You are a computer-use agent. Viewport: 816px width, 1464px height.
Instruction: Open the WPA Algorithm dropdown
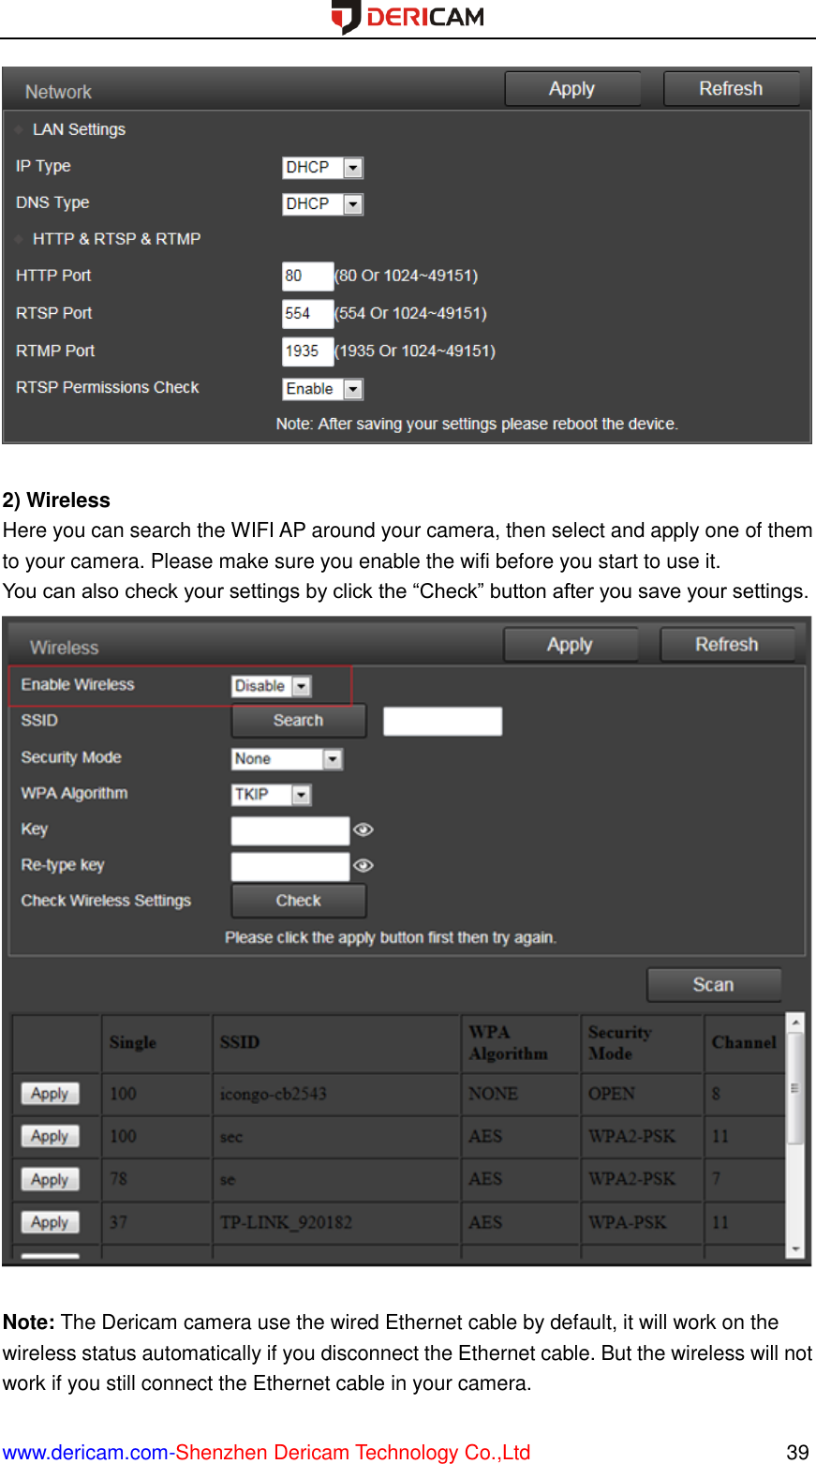271,795
